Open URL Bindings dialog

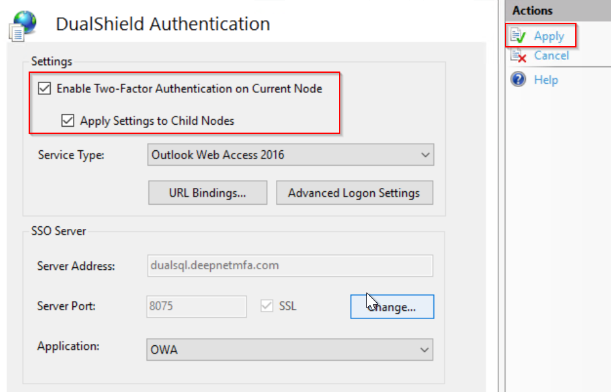tap(208, 193)
